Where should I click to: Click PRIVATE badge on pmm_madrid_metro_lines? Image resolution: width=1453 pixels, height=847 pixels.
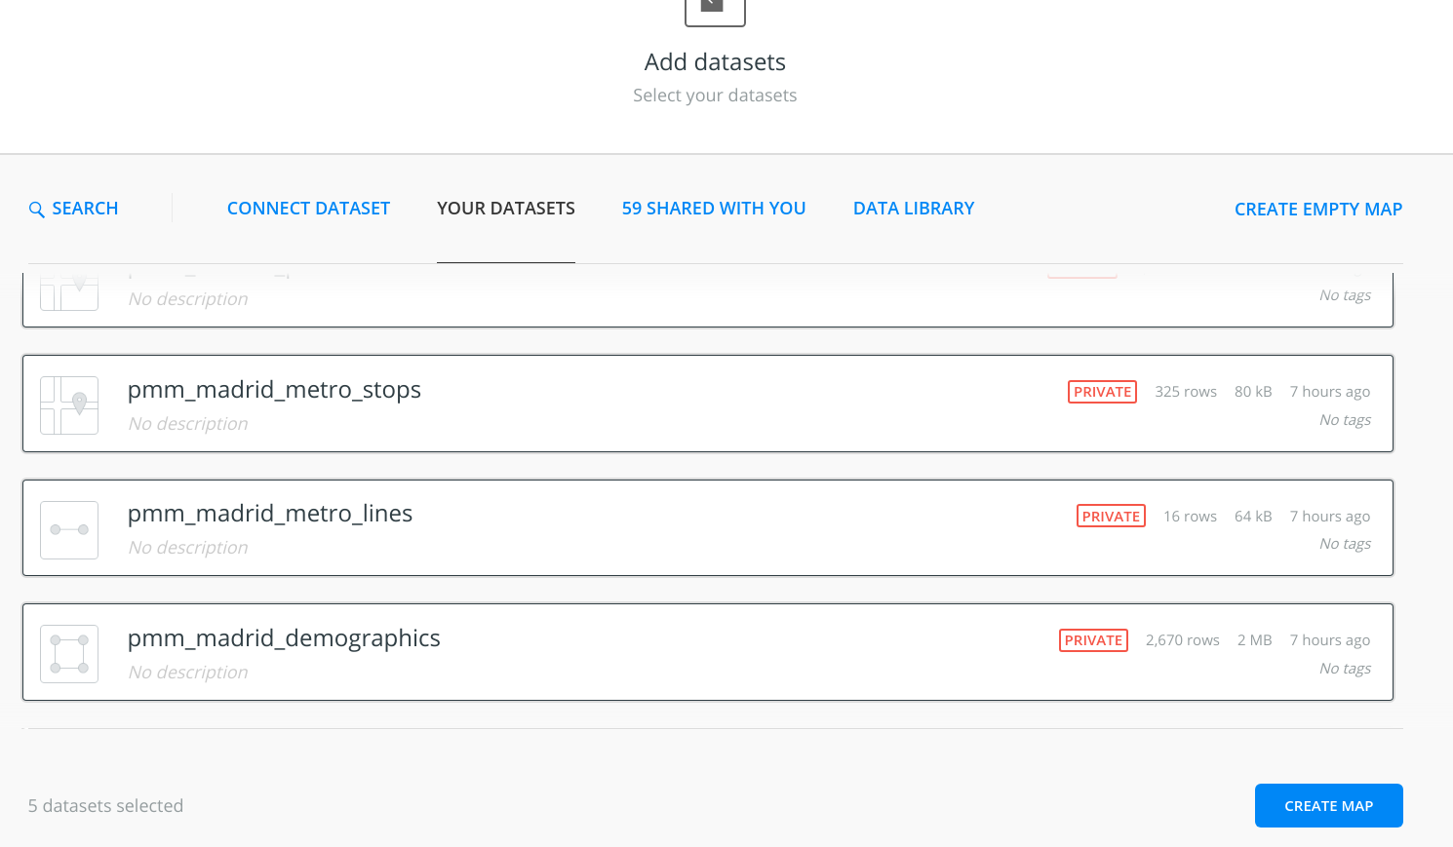click(x=1111, y=517)
